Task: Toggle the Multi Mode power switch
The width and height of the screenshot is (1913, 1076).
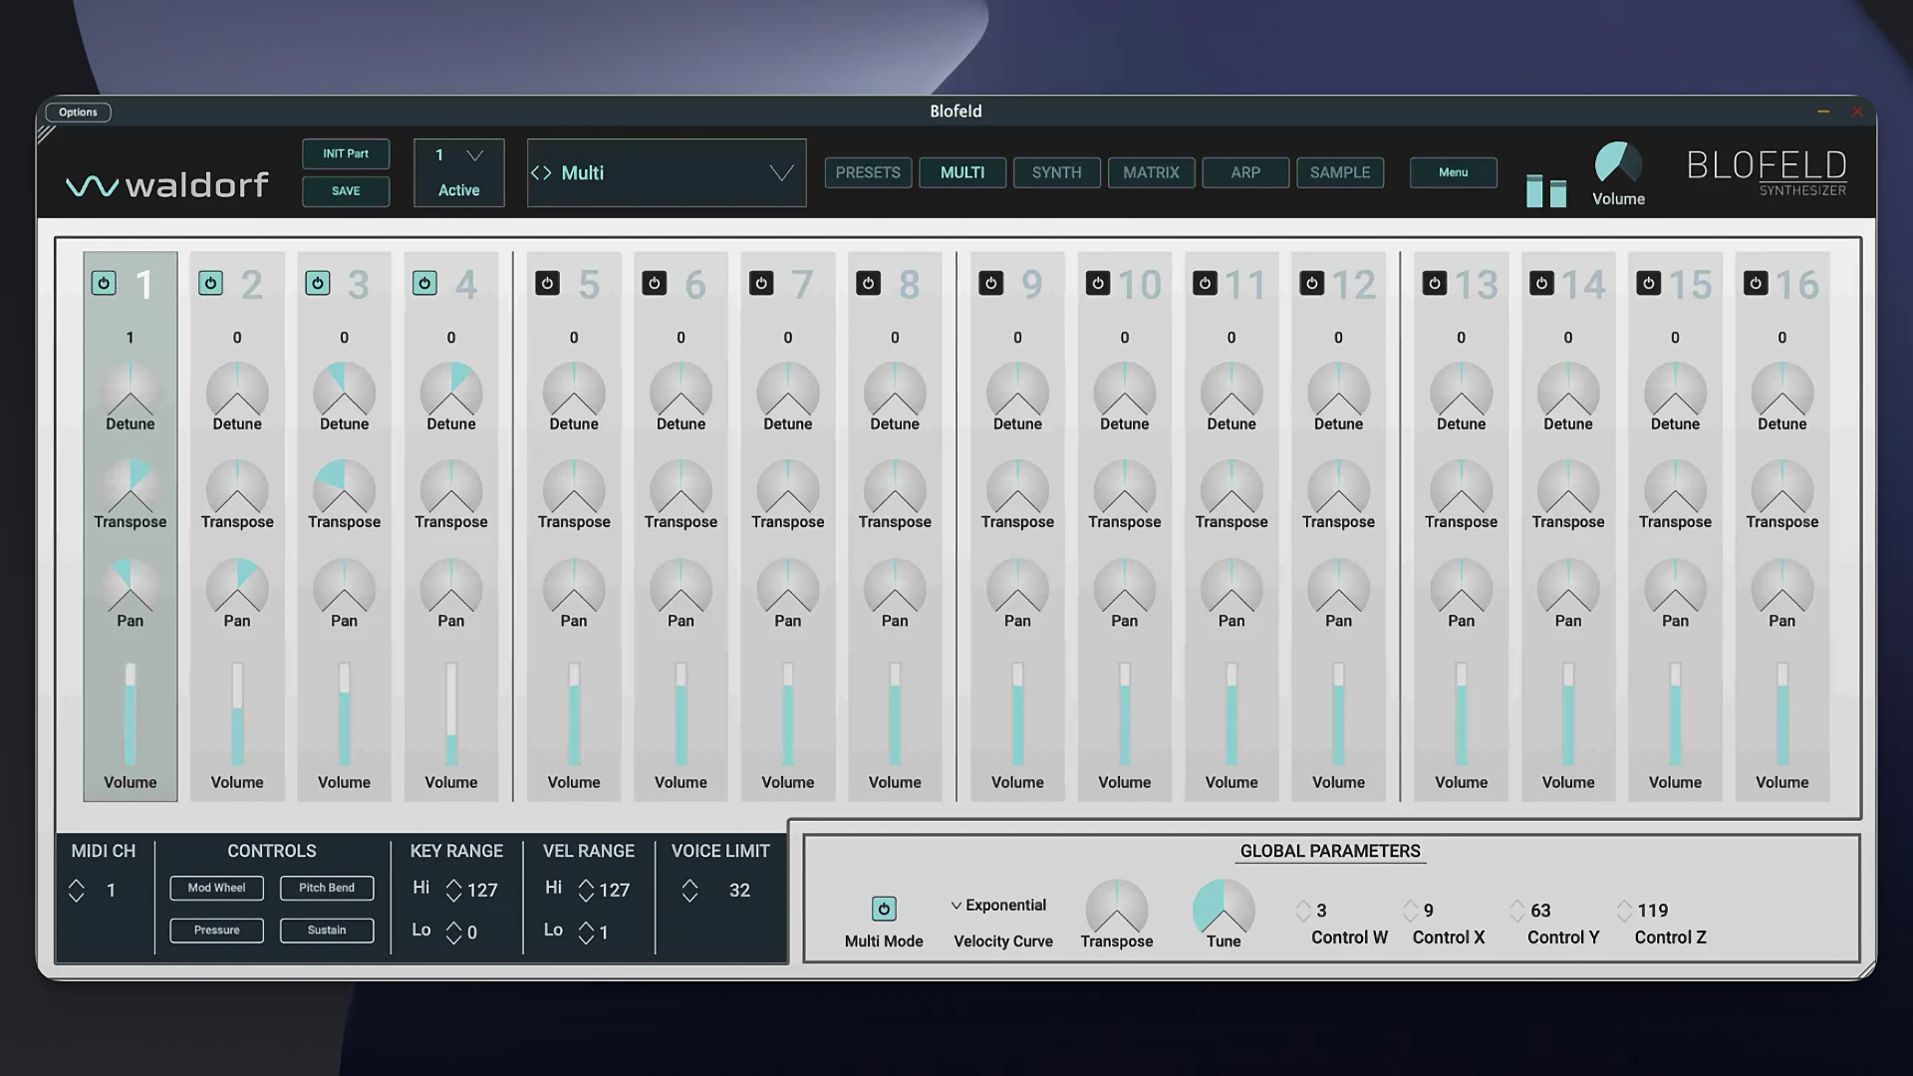Action: tap(884, 909)
